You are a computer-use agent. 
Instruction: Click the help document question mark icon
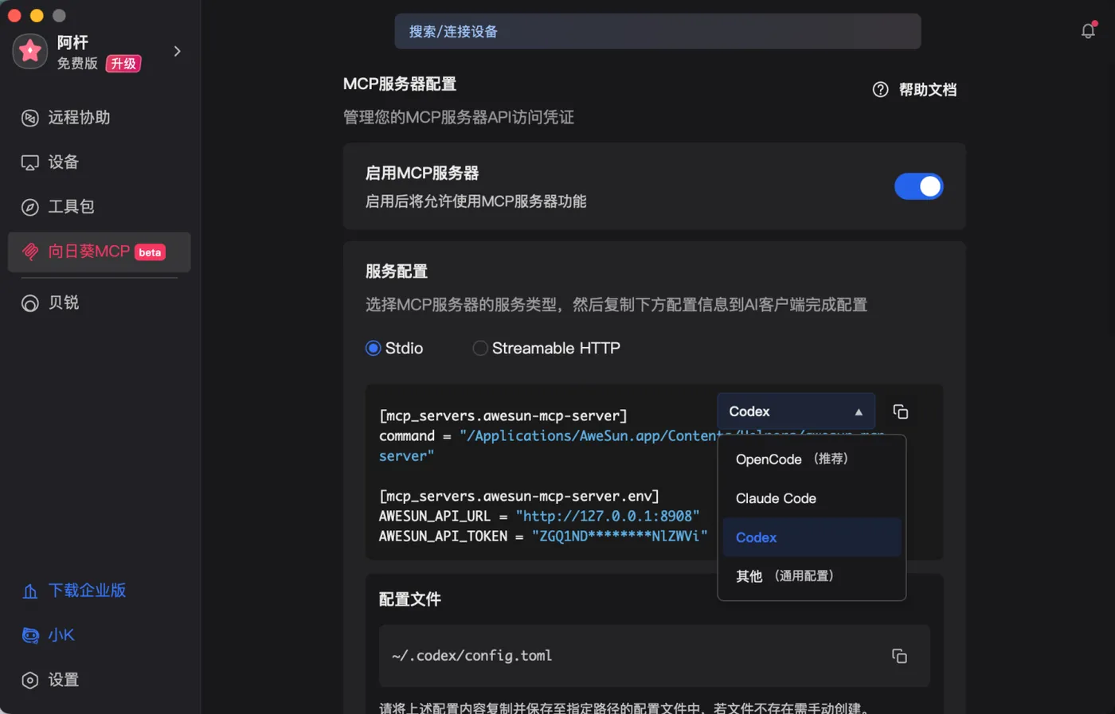(x=880, y=90)
